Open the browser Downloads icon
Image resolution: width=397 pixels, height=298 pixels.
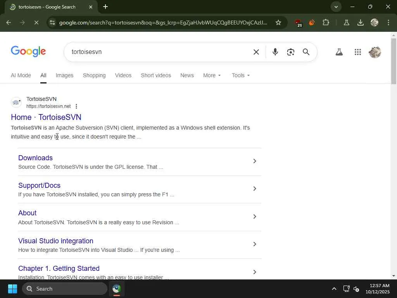361,23
